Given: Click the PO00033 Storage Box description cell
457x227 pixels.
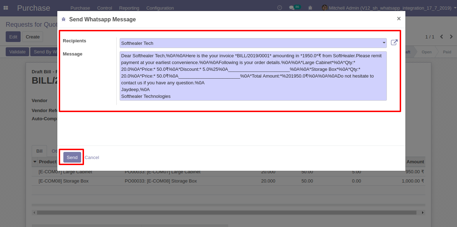Looking at the screenshot, I should click(x=161, y=181).
